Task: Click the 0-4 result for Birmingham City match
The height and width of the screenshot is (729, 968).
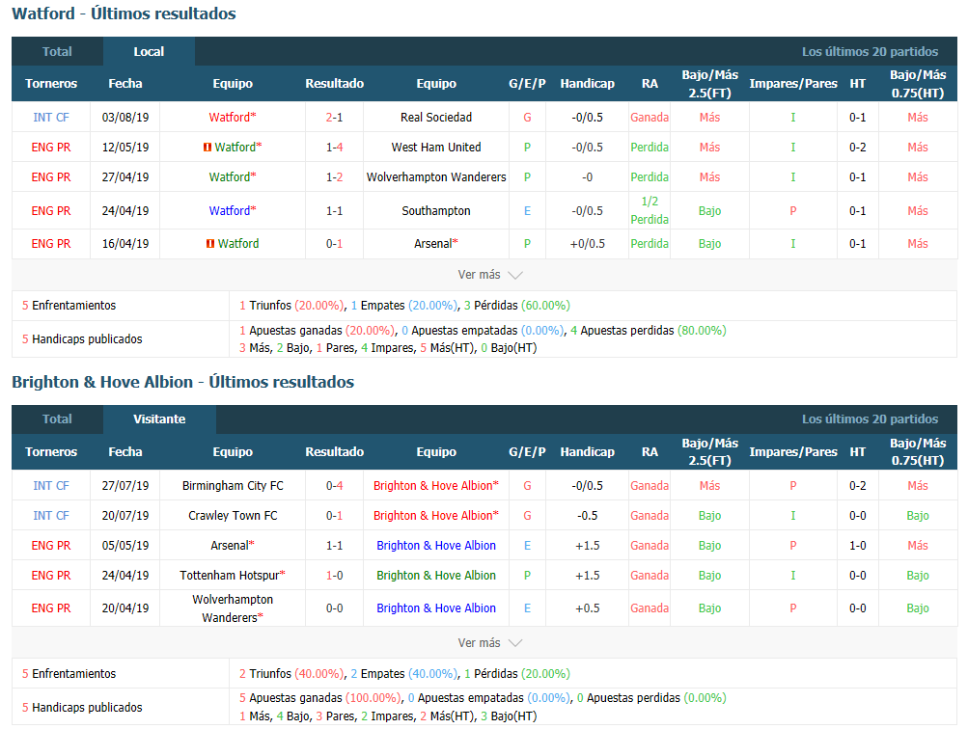Action: pos(334,486)
